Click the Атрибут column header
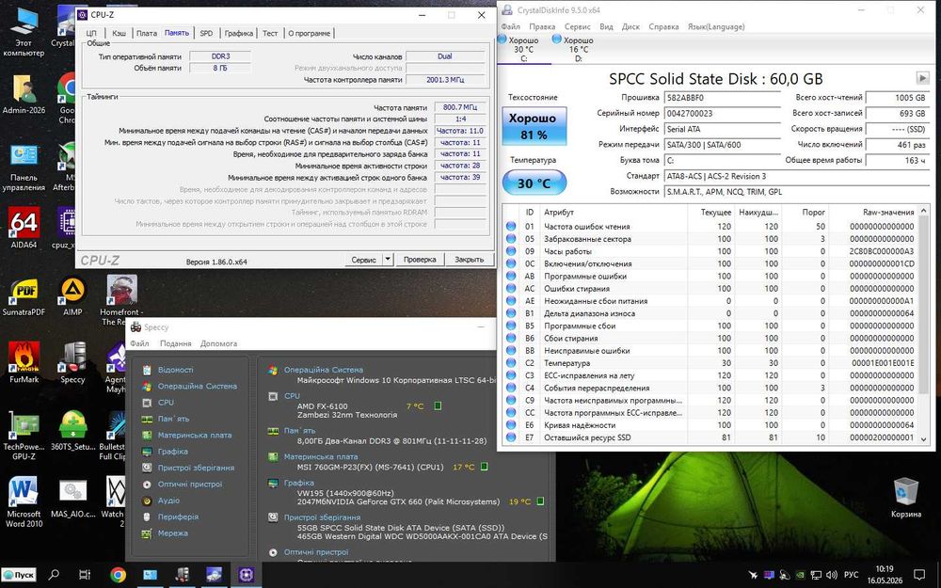 tap(614, 212)
